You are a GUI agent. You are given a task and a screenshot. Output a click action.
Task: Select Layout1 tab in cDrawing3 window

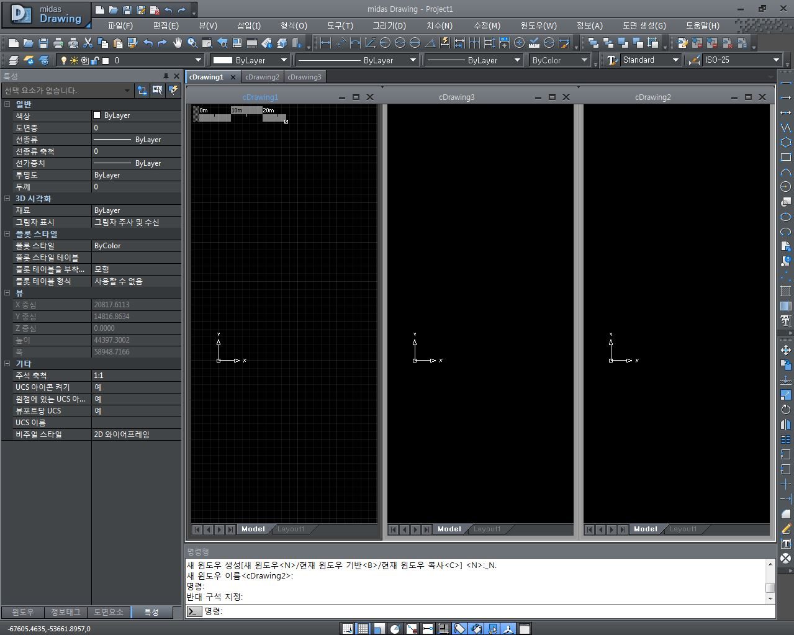pyautogui.click(x=487, y=529)
